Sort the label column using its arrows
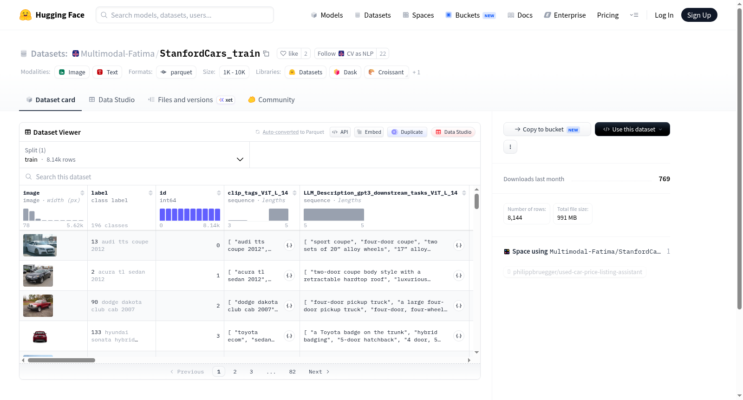This screenshot has width=743, height=400. (x=150, y=193)
